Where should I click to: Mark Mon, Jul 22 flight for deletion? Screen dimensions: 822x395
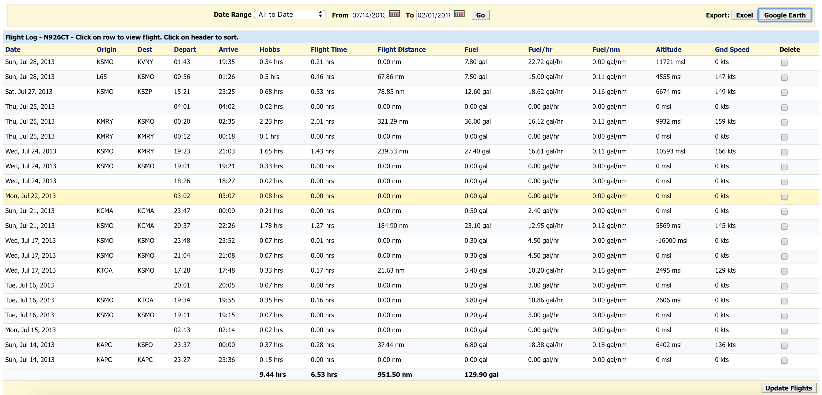click(x=784, y=197)
